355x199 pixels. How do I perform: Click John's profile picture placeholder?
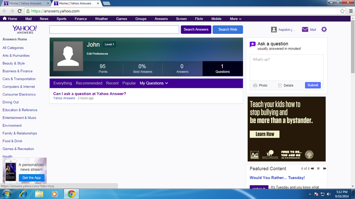click(68, 56)
